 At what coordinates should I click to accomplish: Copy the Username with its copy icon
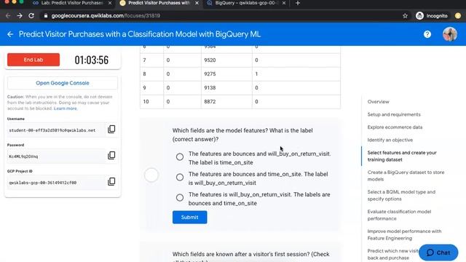111,130
